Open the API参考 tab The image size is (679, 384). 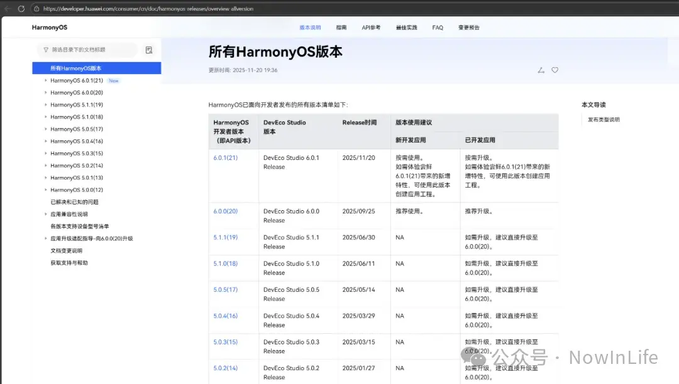pos(371,27)
